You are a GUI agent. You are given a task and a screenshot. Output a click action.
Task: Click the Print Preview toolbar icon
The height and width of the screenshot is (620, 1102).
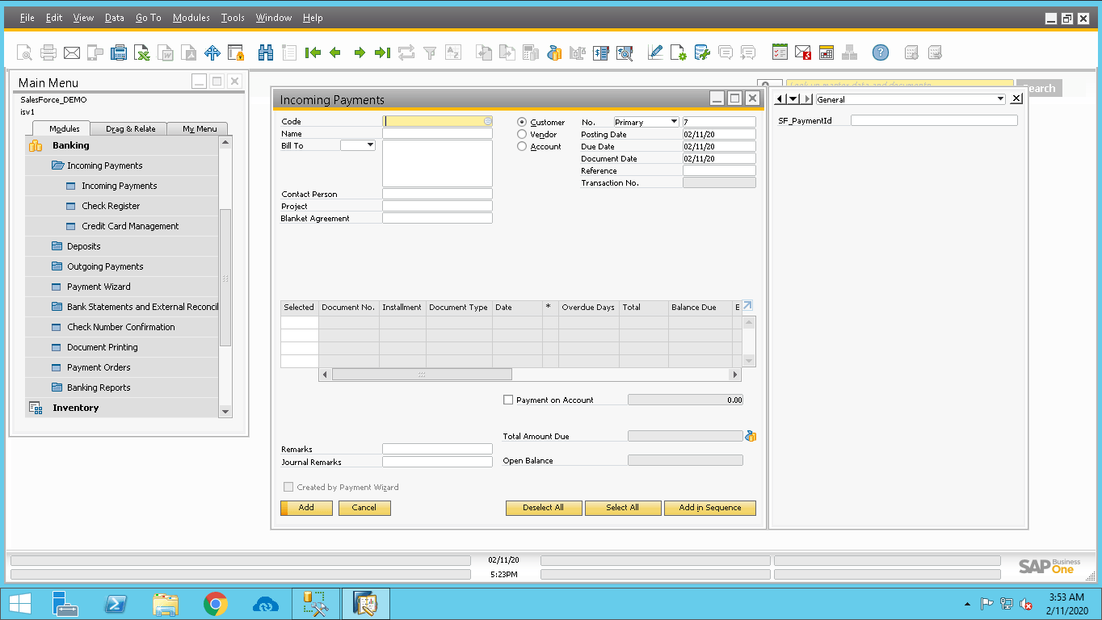point(25,53)
